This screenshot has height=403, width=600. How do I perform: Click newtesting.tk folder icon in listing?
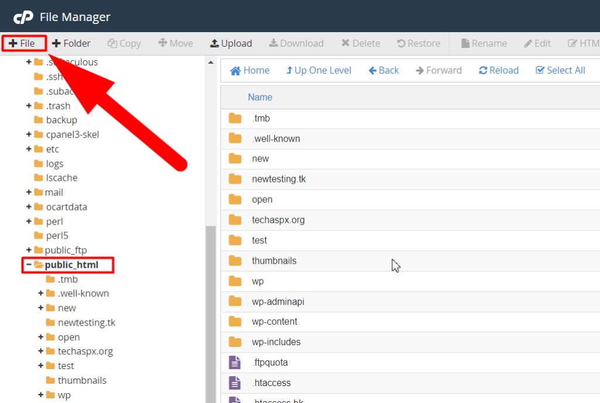pyautogui.click(x=235, y=179)
